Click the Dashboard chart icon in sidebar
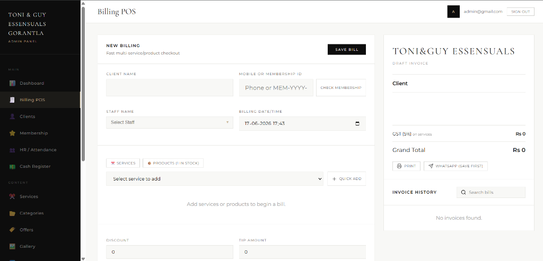The image size is (543, 261). pyautogui.click(x=12, y=83)
